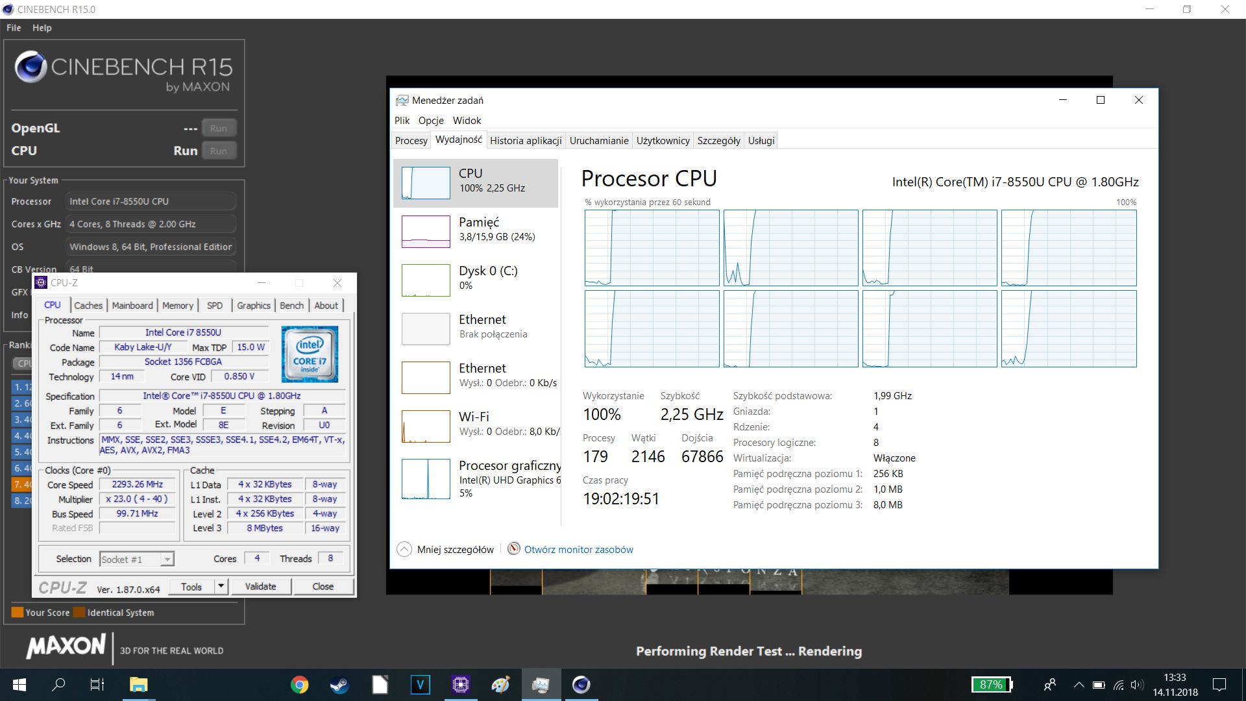Click the resource monitor icon beside the link
The width and height of the screenshot is (1246, 701).
coord(513,549)
